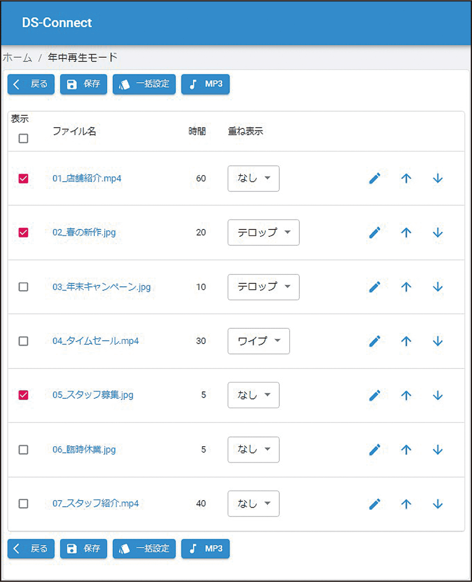The image size is (472, 582).
Task: Move 07_スタッフ紹介.mp4 up with its arrow icon
Action: (406, 504)
